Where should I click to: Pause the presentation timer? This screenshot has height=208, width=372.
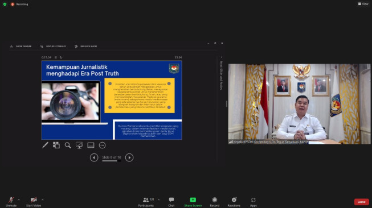pyautogui.click(x=56, y=57)
